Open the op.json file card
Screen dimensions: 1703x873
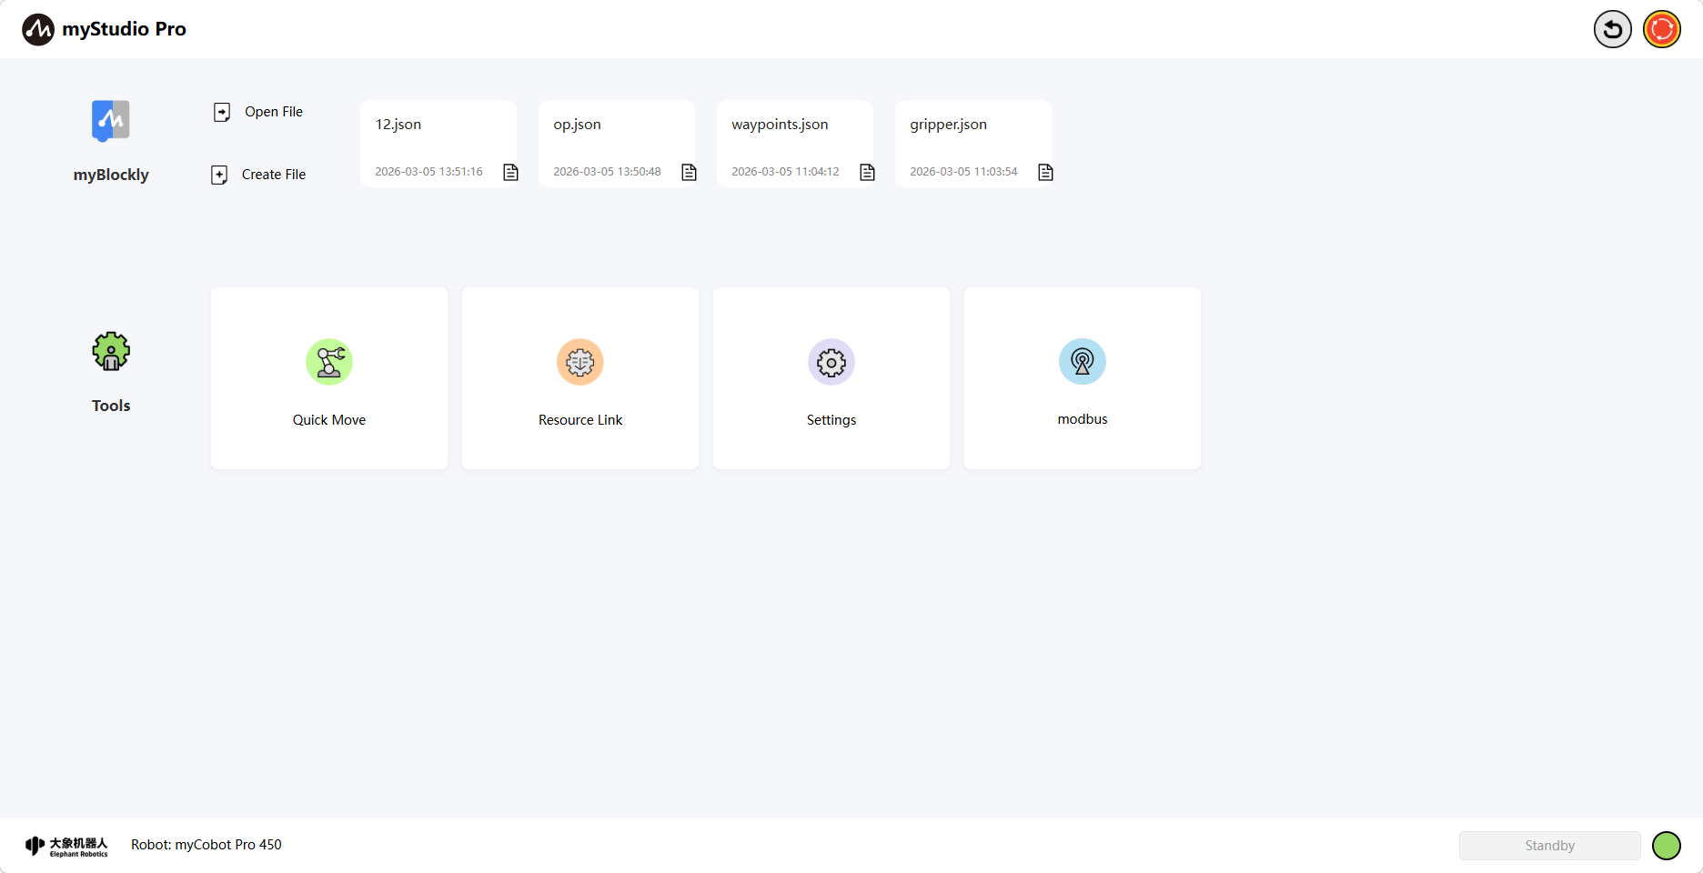pyautogui.click(x=617, y=143)
